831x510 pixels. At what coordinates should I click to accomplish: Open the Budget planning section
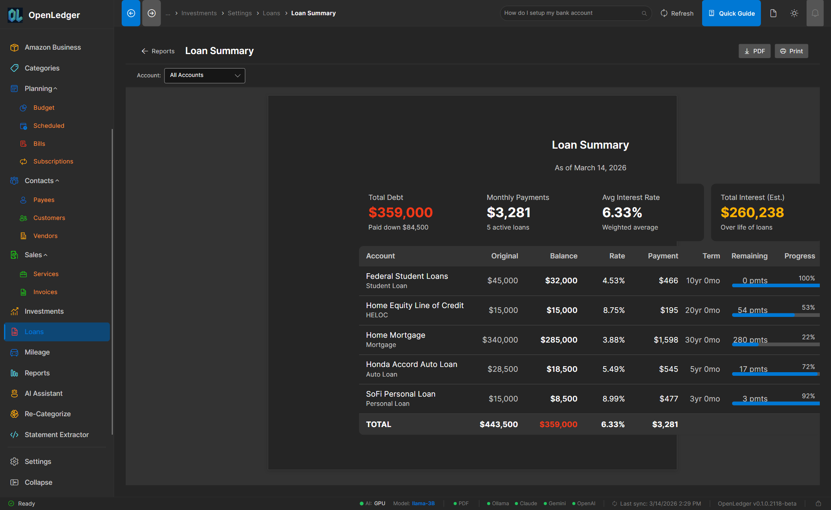44,107
